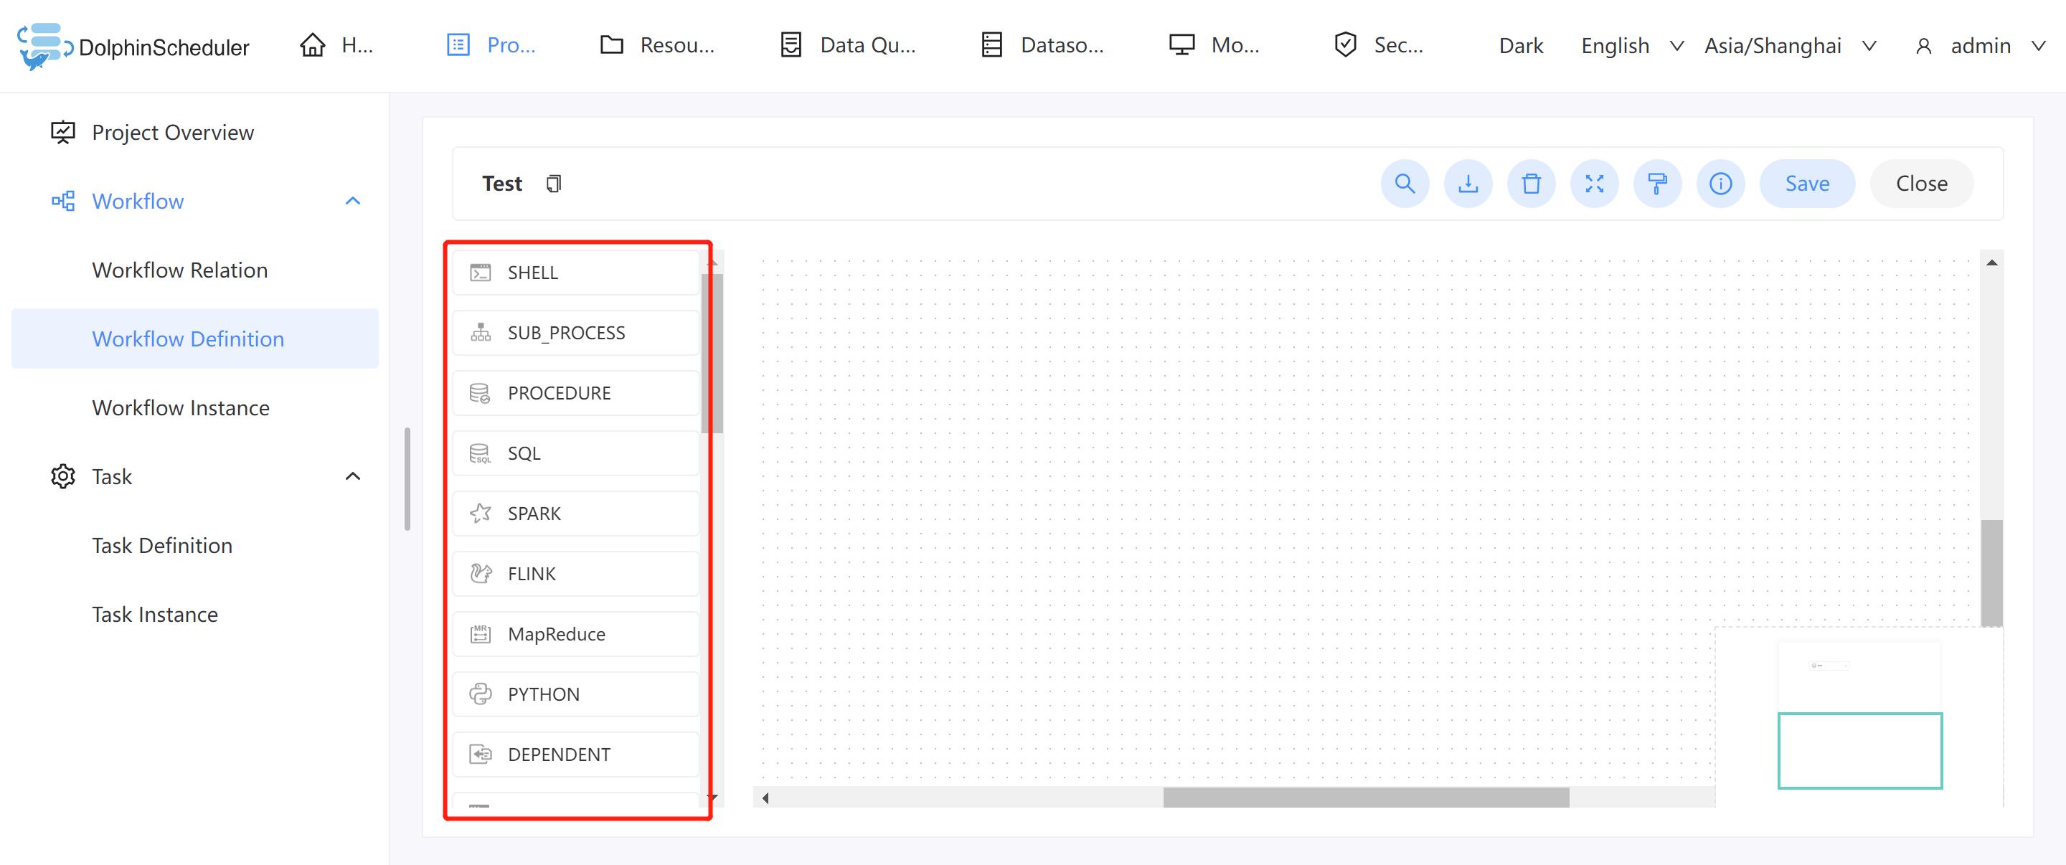Click the canvas vertical scrollbar thumb
The image size is (2066, 865).
point(1991,573)
